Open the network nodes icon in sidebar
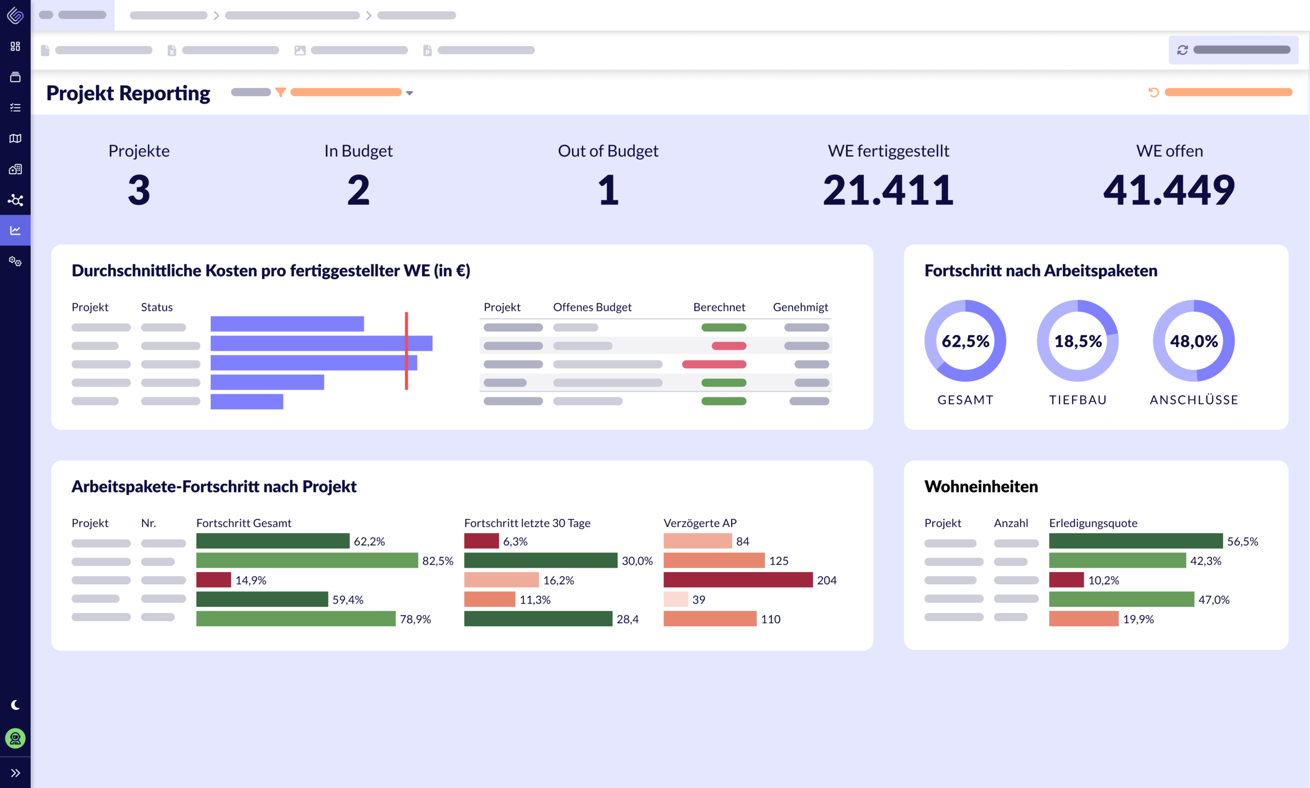This screenshot has width=1310, height=788. tap(15, 200)
